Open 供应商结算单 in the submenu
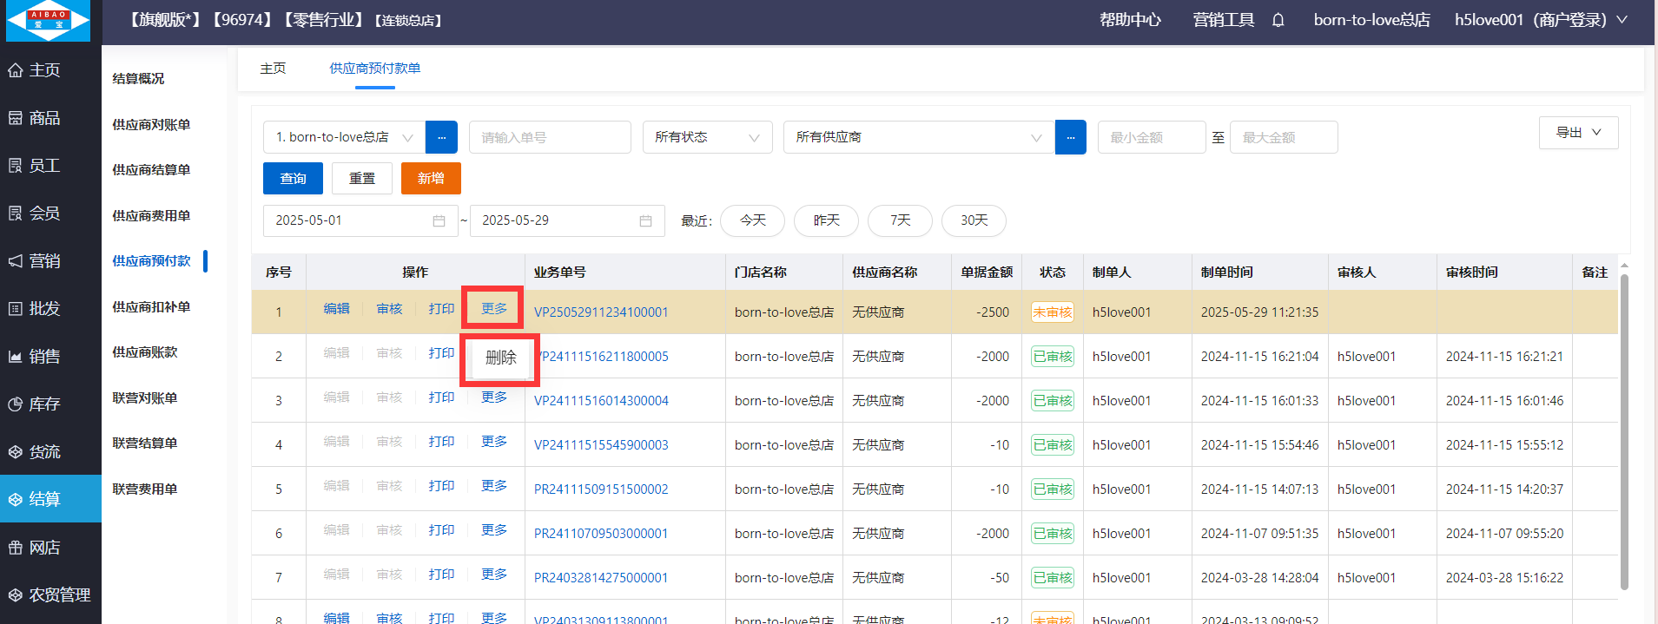 (x=151, y=170)
